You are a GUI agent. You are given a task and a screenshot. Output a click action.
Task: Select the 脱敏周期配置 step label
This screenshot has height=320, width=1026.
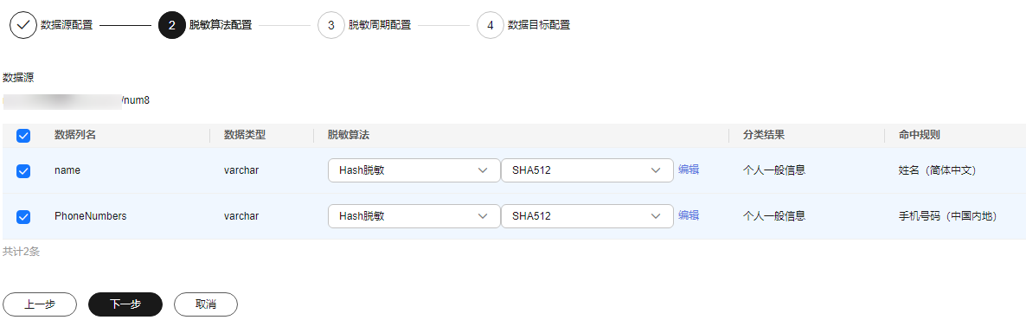click(x=380, y=25)
